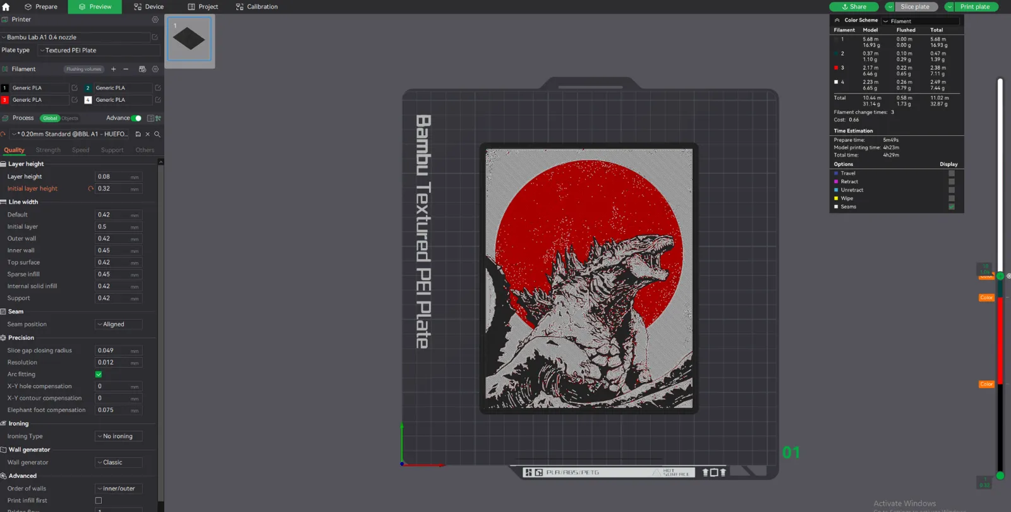Add a filament with the plus icon
The image size is (1011, 512).
pos(114,69)
